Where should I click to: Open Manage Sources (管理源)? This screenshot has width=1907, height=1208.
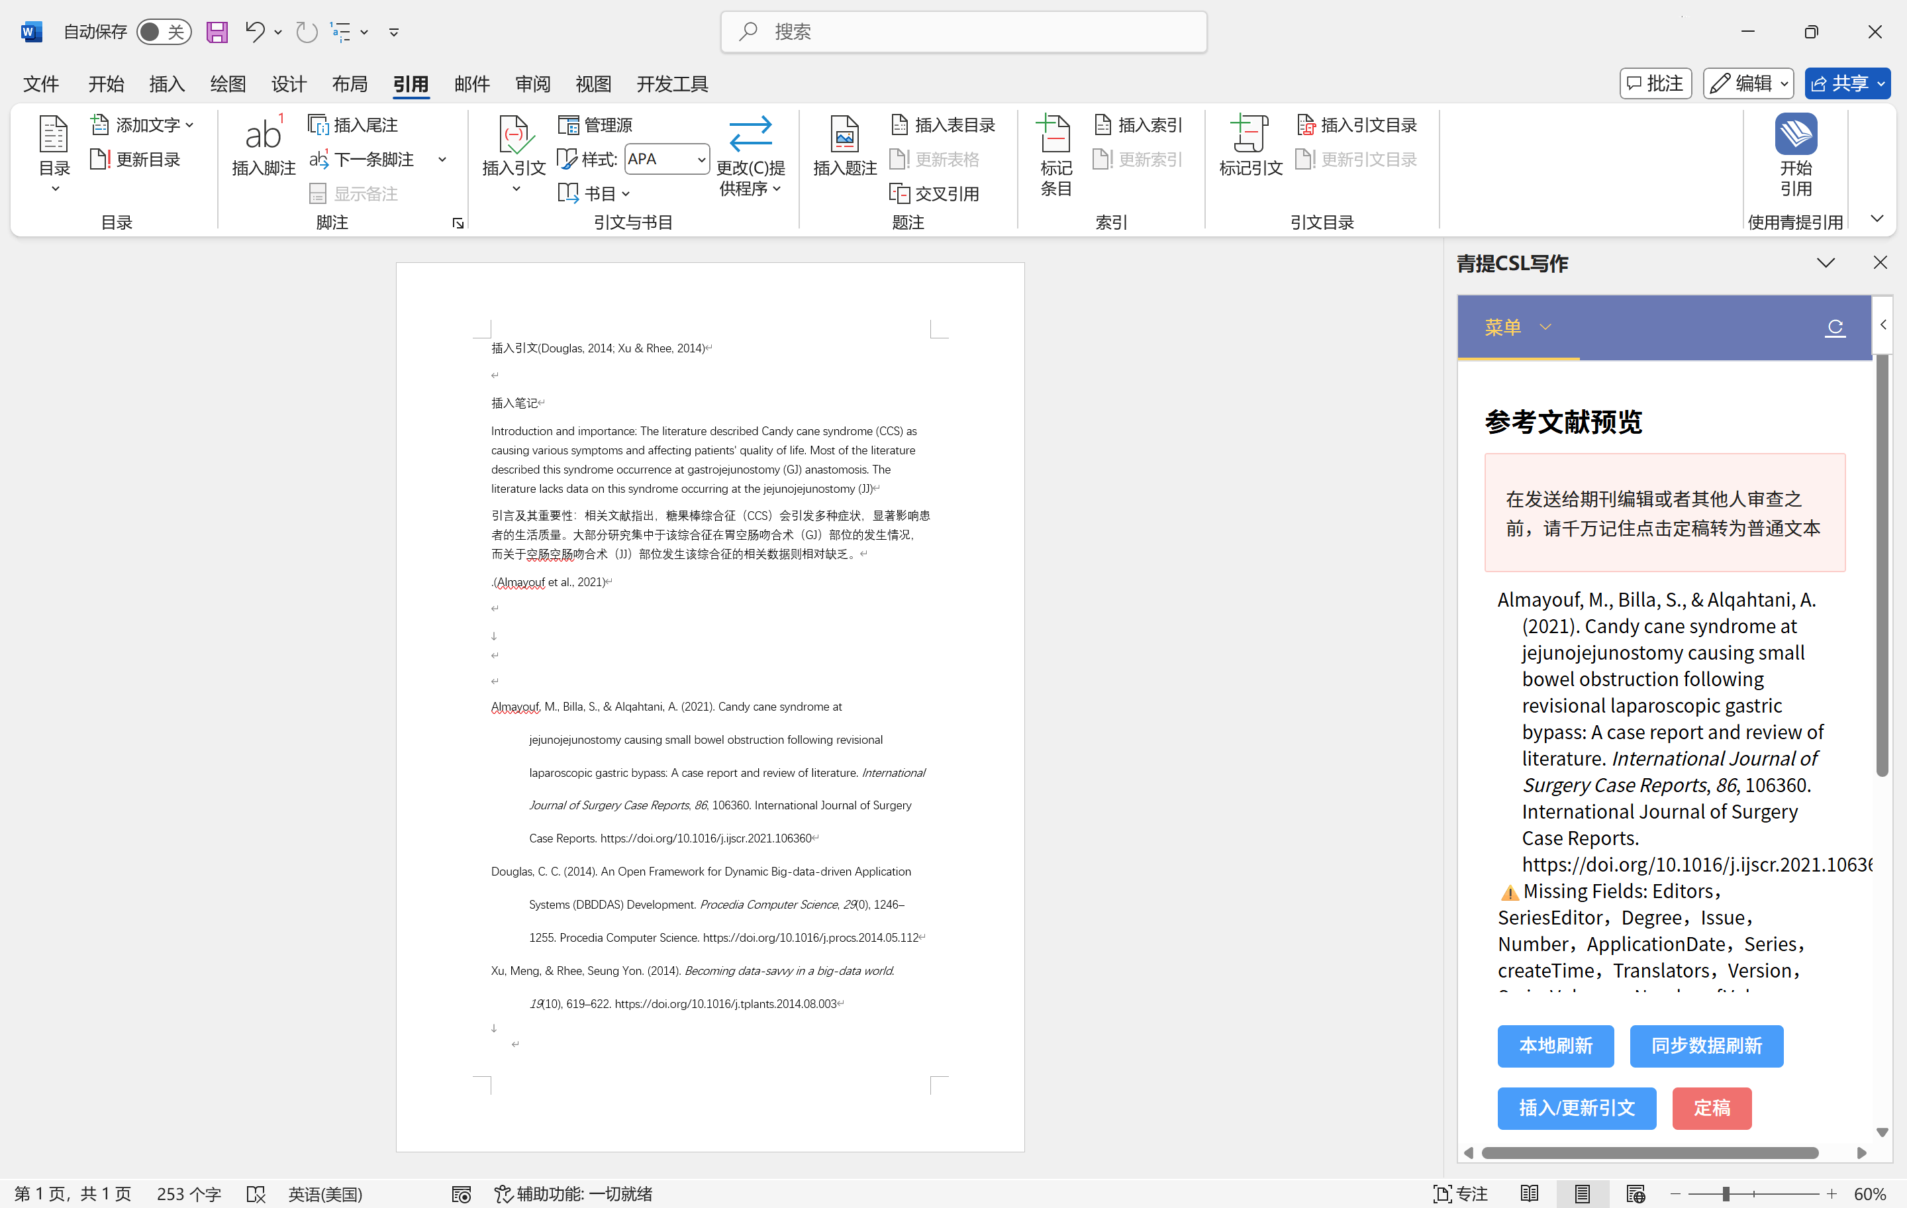point(595,125)
